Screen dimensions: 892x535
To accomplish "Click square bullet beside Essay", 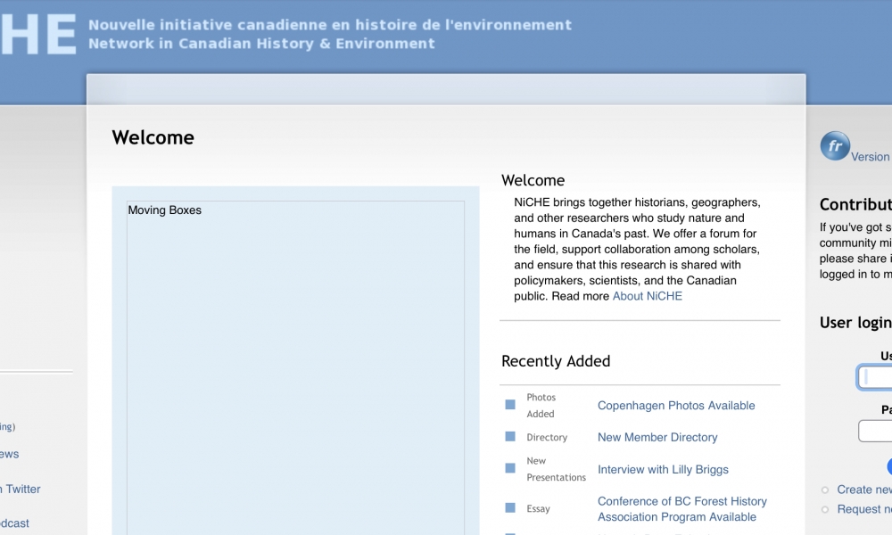I will coord(510,508).
